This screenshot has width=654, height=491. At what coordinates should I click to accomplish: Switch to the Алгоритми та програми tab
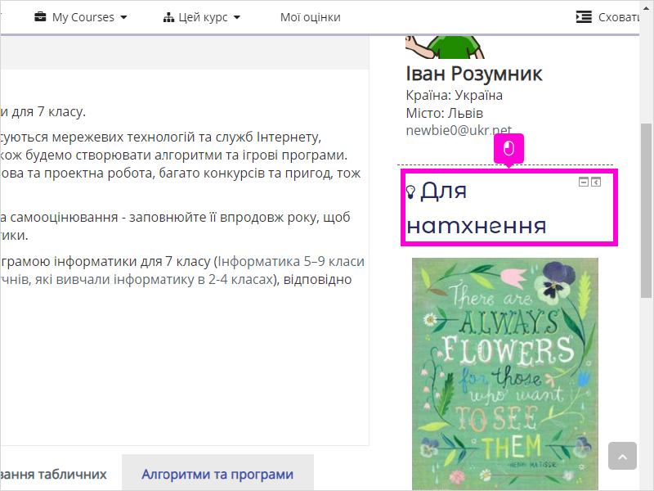coord(217,475)
